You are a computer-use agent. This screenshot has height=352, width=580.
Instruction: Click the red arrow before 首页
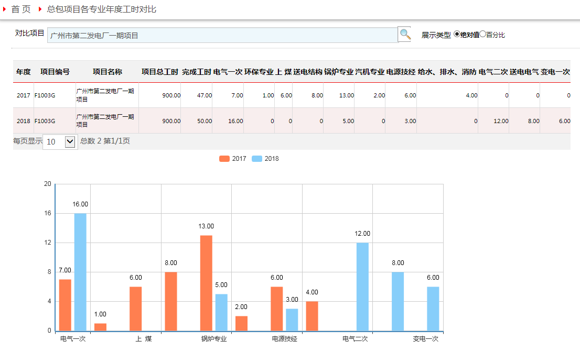[4, 9]
